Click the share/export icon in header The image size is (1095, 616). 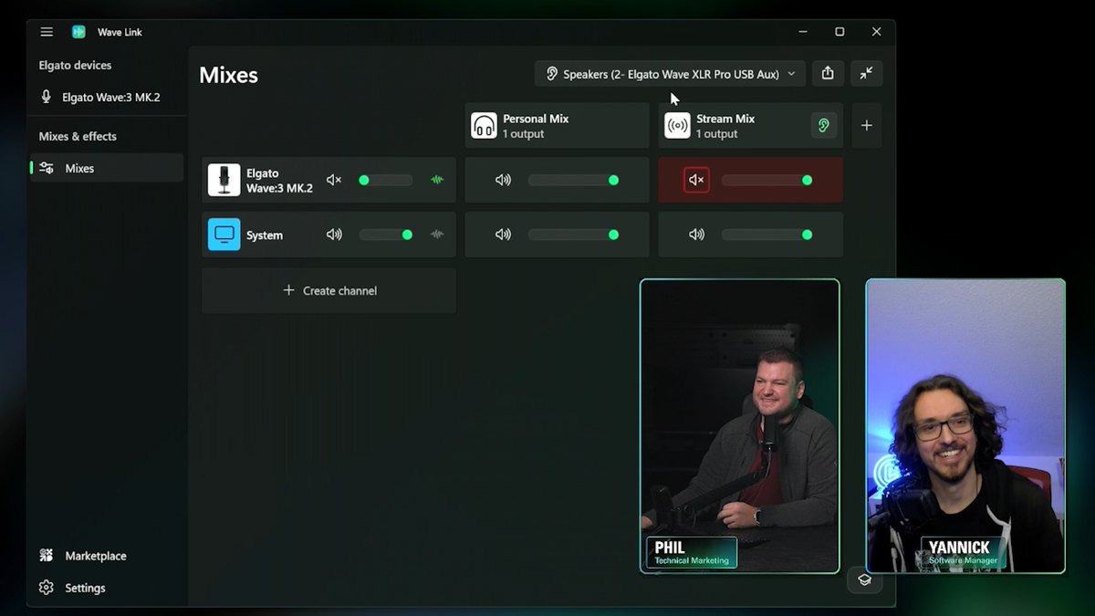[828, 73]
